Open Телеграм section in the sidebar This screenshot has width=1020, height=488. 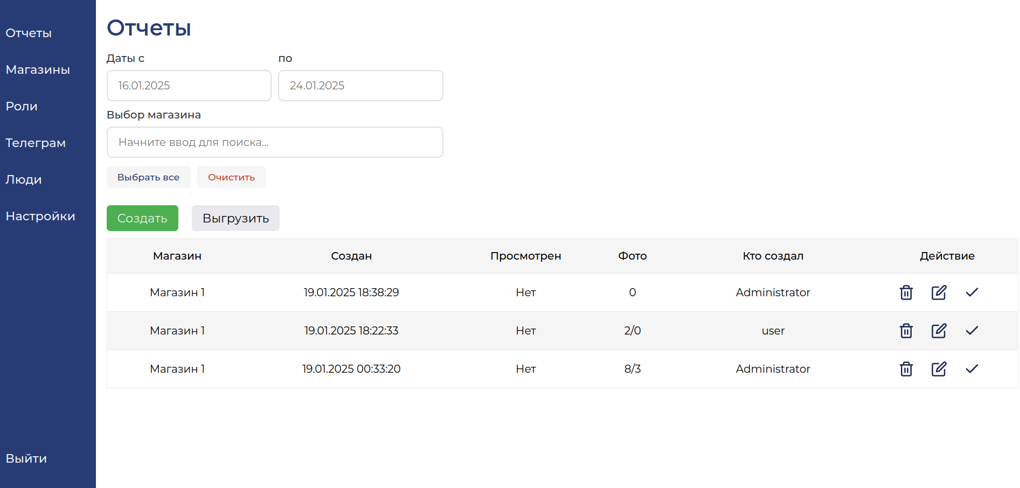[36, 143]
